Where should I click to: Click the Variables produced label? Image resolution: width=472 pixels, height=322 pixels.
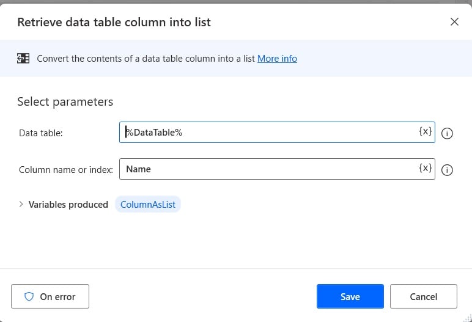68,205
